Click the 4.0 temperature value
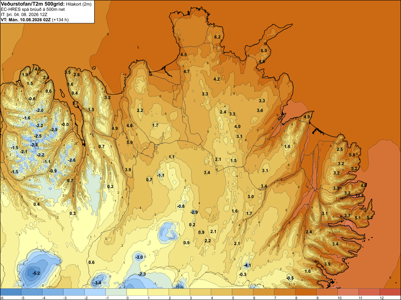 click(x=237, y=126)
